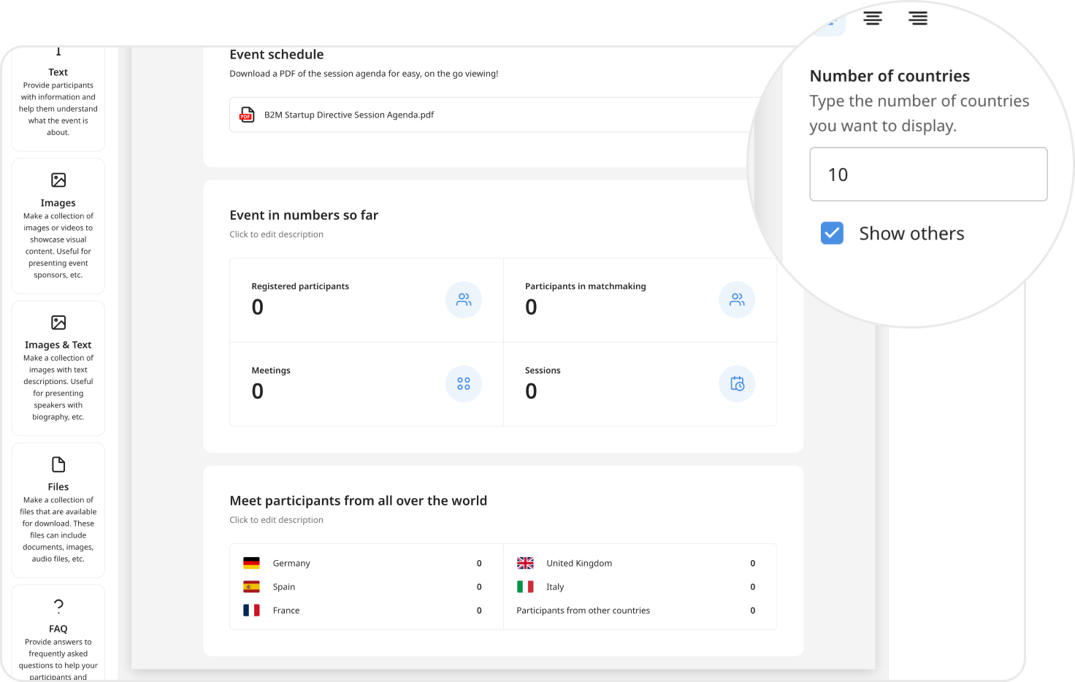This screenshot has height=682, width=1075.
Task: Select the Images block icon
Action: [58, 180]
